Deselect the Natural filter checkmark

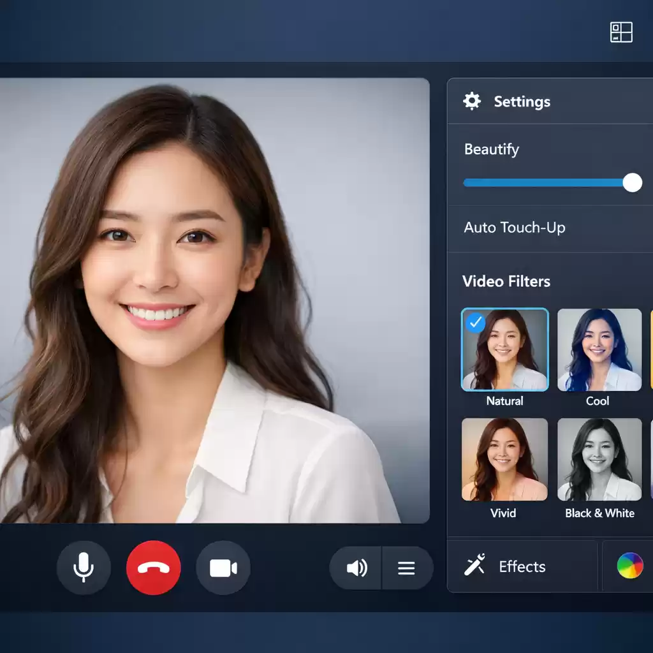tap(476, 324)
